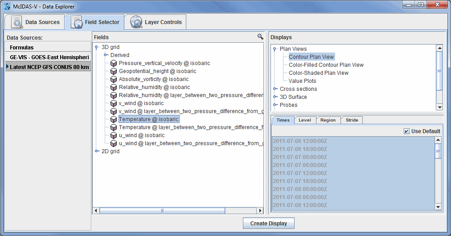Maximize the Data Explorer window
This screenshot has width=451, height=236.
(421, 4)
